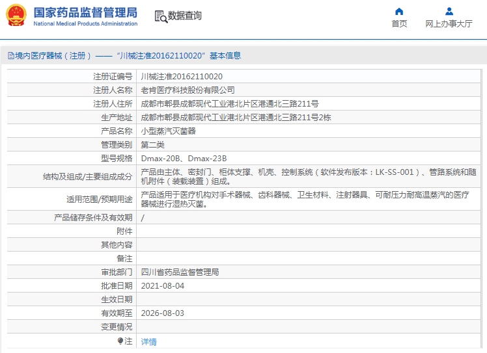This screenshot has width=487, height=353.
Task: Click the 第二类 value
Action: [152, 145]
